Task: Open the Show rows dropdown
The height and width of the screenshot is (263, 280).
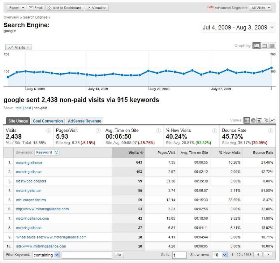Action: click(219, 255)
